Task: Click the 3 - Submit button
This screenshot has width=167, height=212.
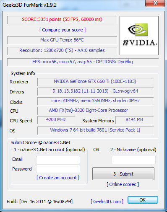Action: (123, 174)
